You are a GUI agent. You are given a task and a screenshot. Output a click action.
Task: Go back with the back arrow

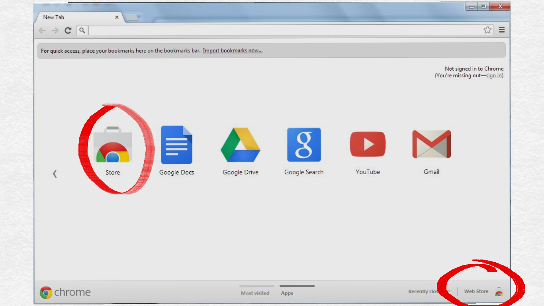coord(42,30)
